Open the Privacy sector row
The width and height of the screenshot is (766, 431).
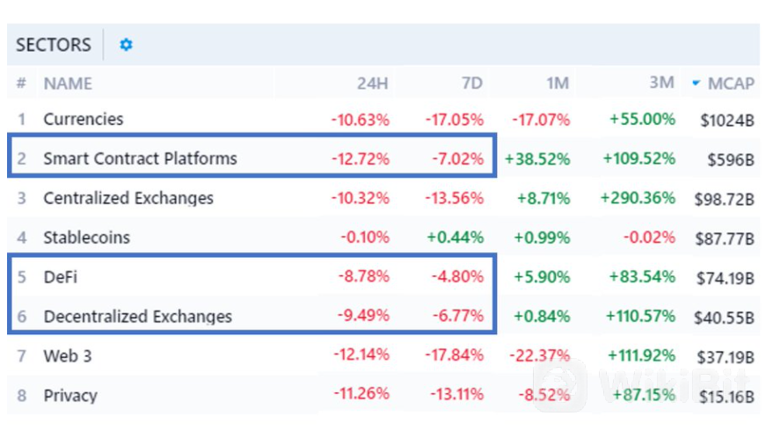tap(70, 396)
